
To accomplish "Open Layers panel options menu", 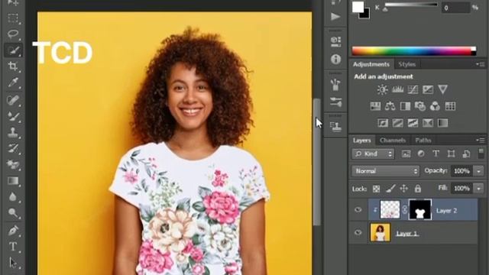I will tap(481, 141).
